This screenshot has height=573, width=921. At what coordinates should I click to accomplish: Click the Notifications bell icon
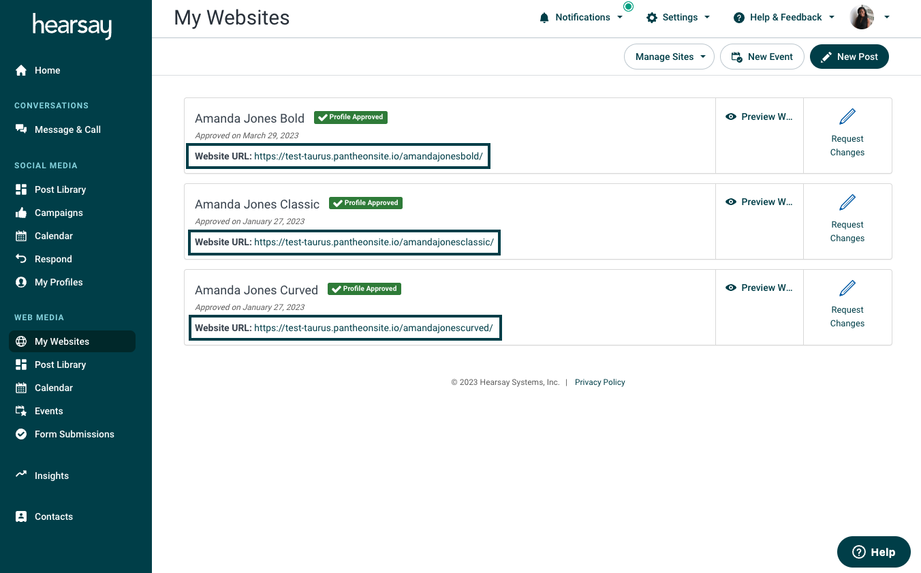pos(544,18)
